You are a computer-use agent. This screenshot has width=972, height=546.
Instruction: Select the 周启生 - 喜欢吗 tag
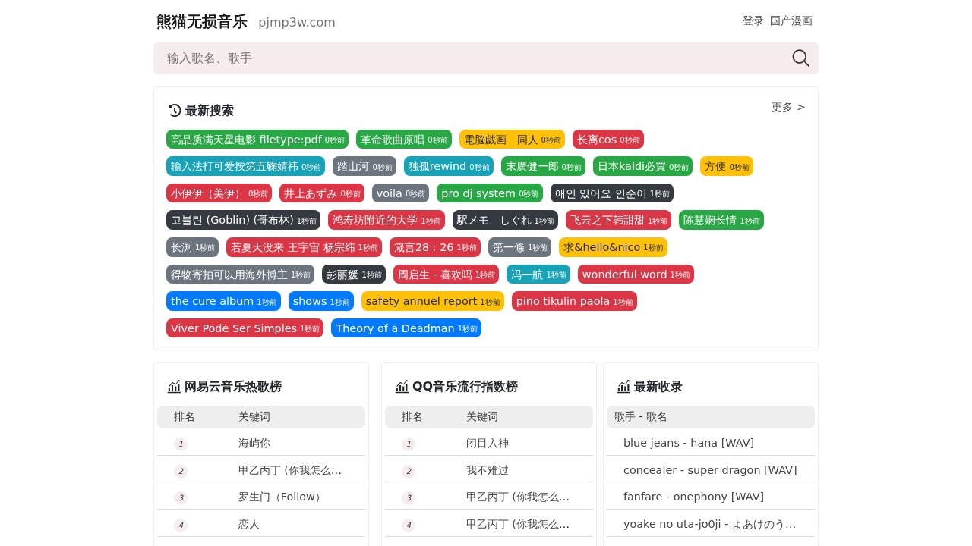[x=446, y=275]
